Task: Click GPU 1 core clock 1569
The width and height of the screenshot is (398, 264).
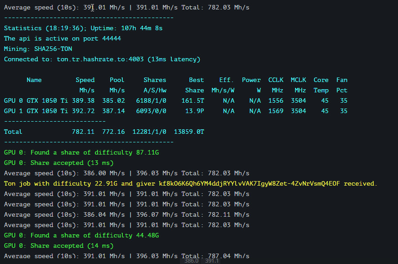Action: [x=276, y=111]
